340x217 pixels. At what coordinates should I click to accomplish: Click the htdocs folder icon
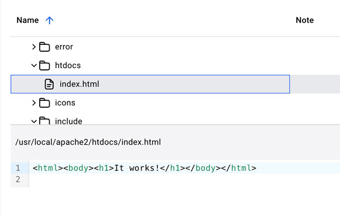[44, 65]
